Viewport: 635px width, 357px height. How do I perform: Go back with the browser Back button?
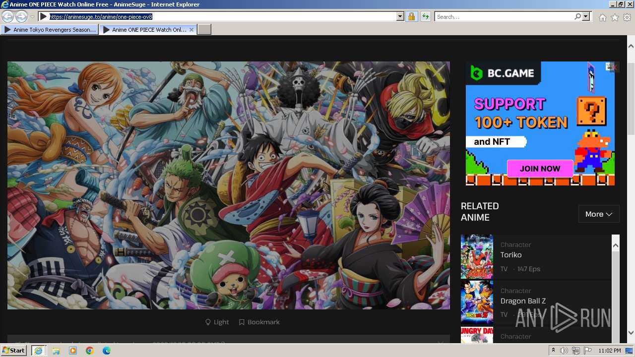pyautogui.click(x=8, y=17)
